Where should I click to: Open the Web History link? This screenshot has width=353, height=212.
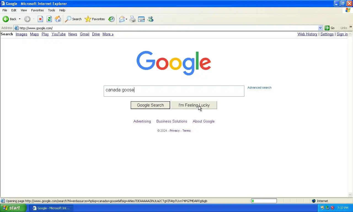click(x=307, y=34)
